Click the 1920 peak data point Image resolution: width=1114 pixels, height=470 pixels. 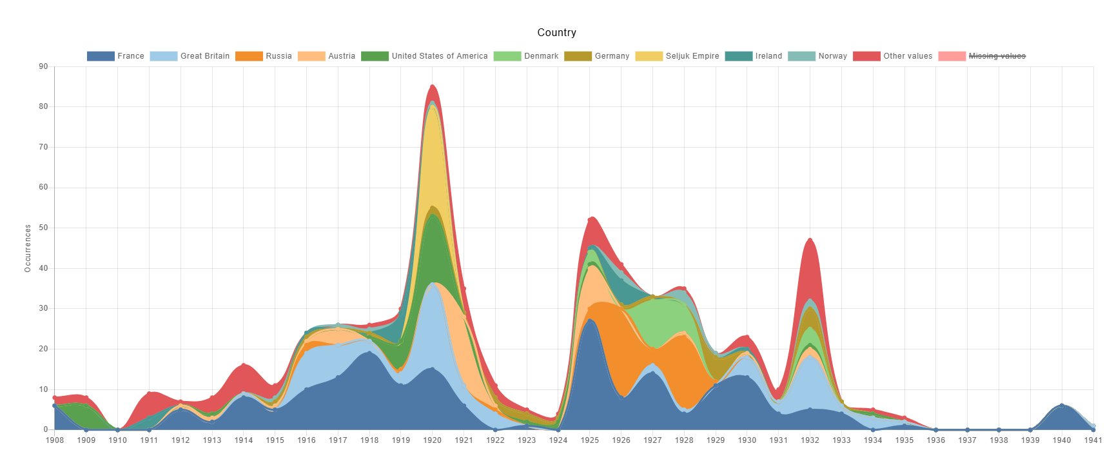click(432, 86)
